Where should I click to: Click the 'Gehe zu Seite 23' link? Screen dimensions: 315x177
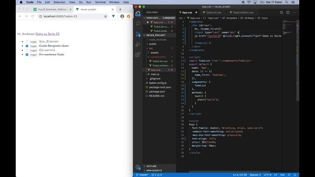pos(47,34)
